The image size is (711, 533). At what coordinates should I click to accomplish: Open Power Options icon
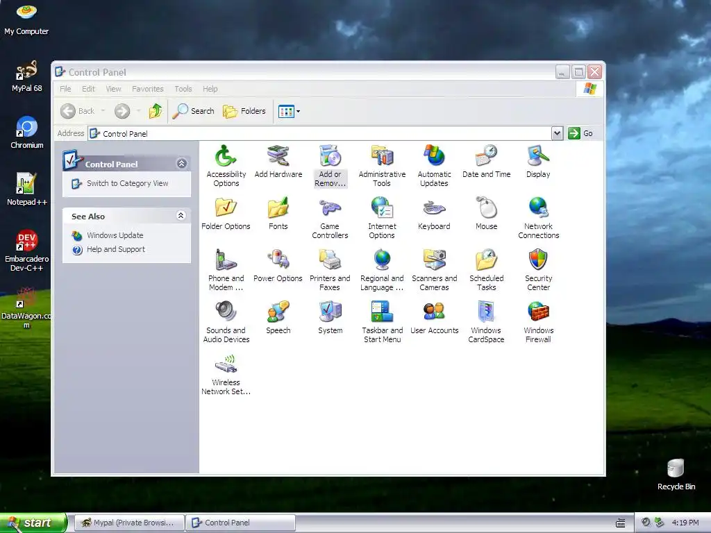[278, 266]
